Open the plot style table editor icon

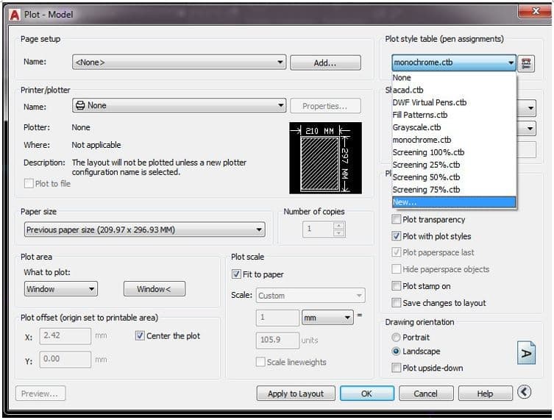[x=526, y=63]
